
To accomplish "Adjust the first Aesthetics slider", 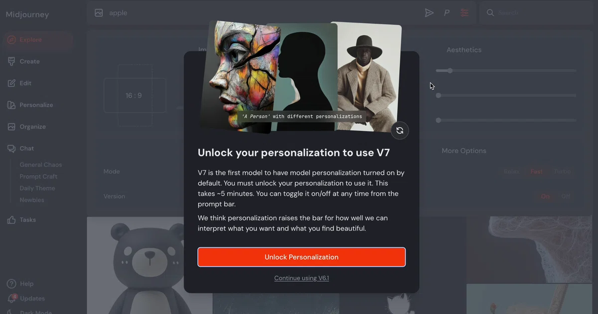I will [506, 71].
